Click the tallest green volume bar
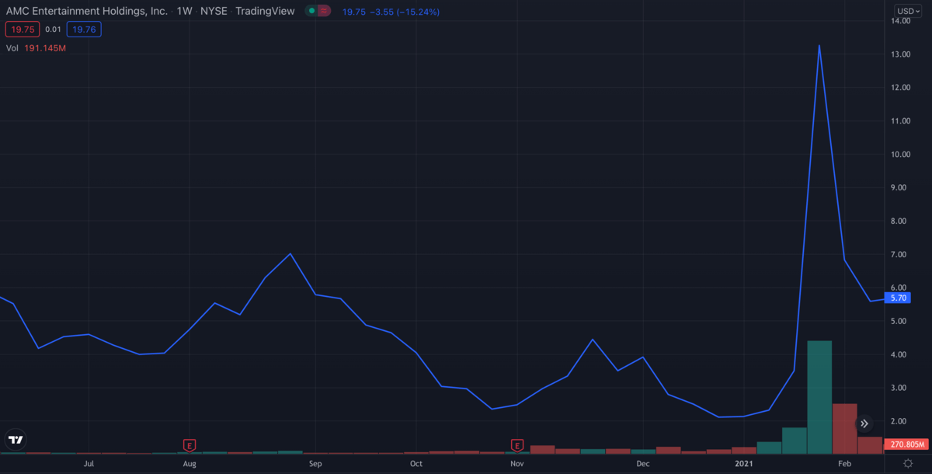The image size is (932, 474). pyautogui.click(x=819, y=397)
